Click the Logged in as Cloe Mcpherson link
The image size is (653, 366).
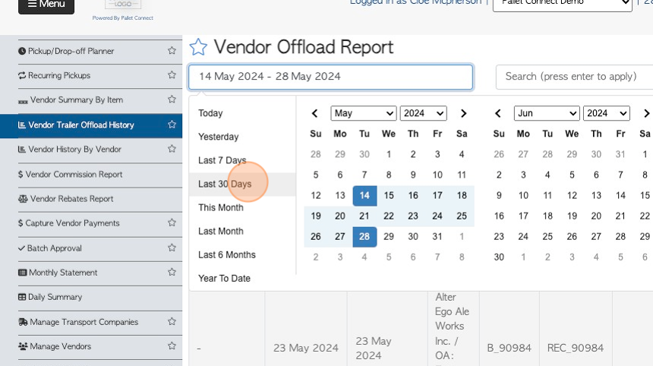415,2
